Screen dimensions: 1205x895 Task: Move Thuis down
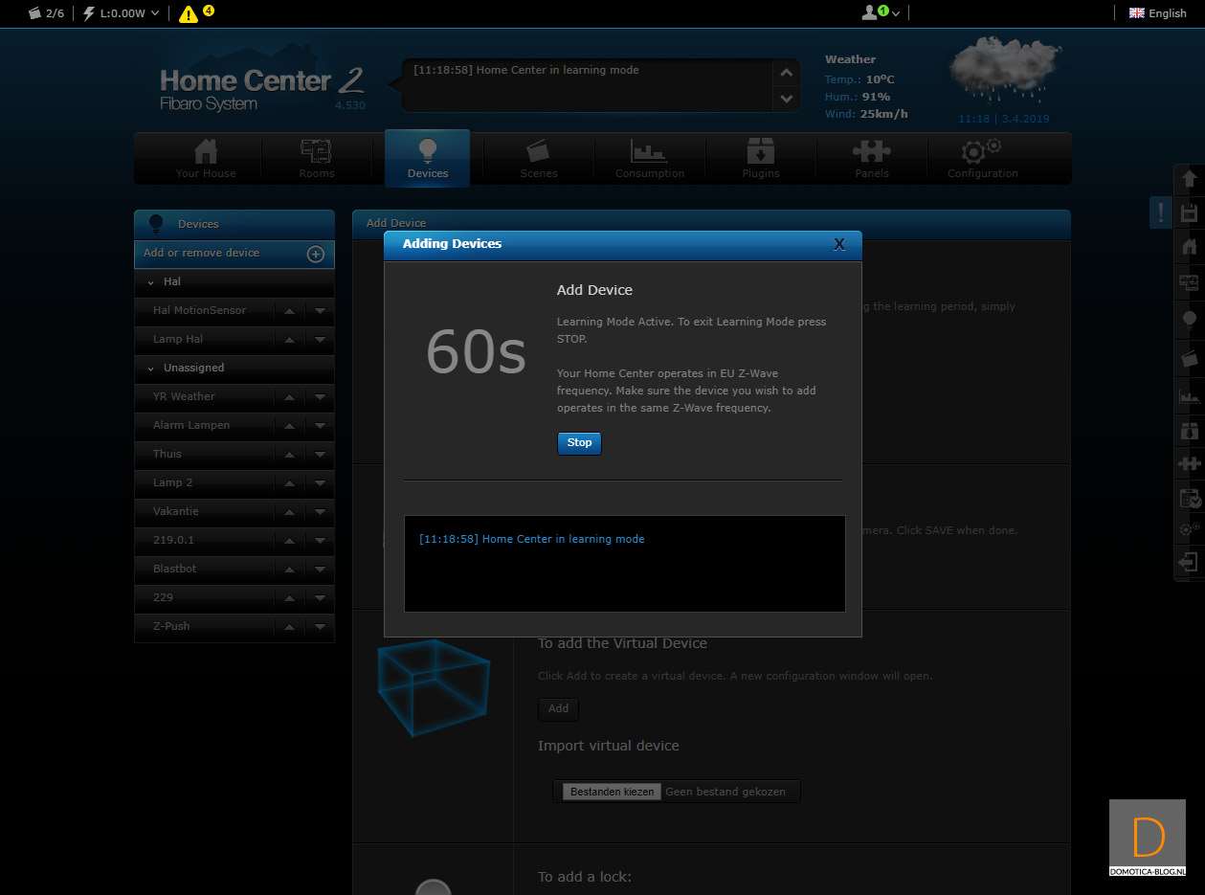(x=320, y=454)
